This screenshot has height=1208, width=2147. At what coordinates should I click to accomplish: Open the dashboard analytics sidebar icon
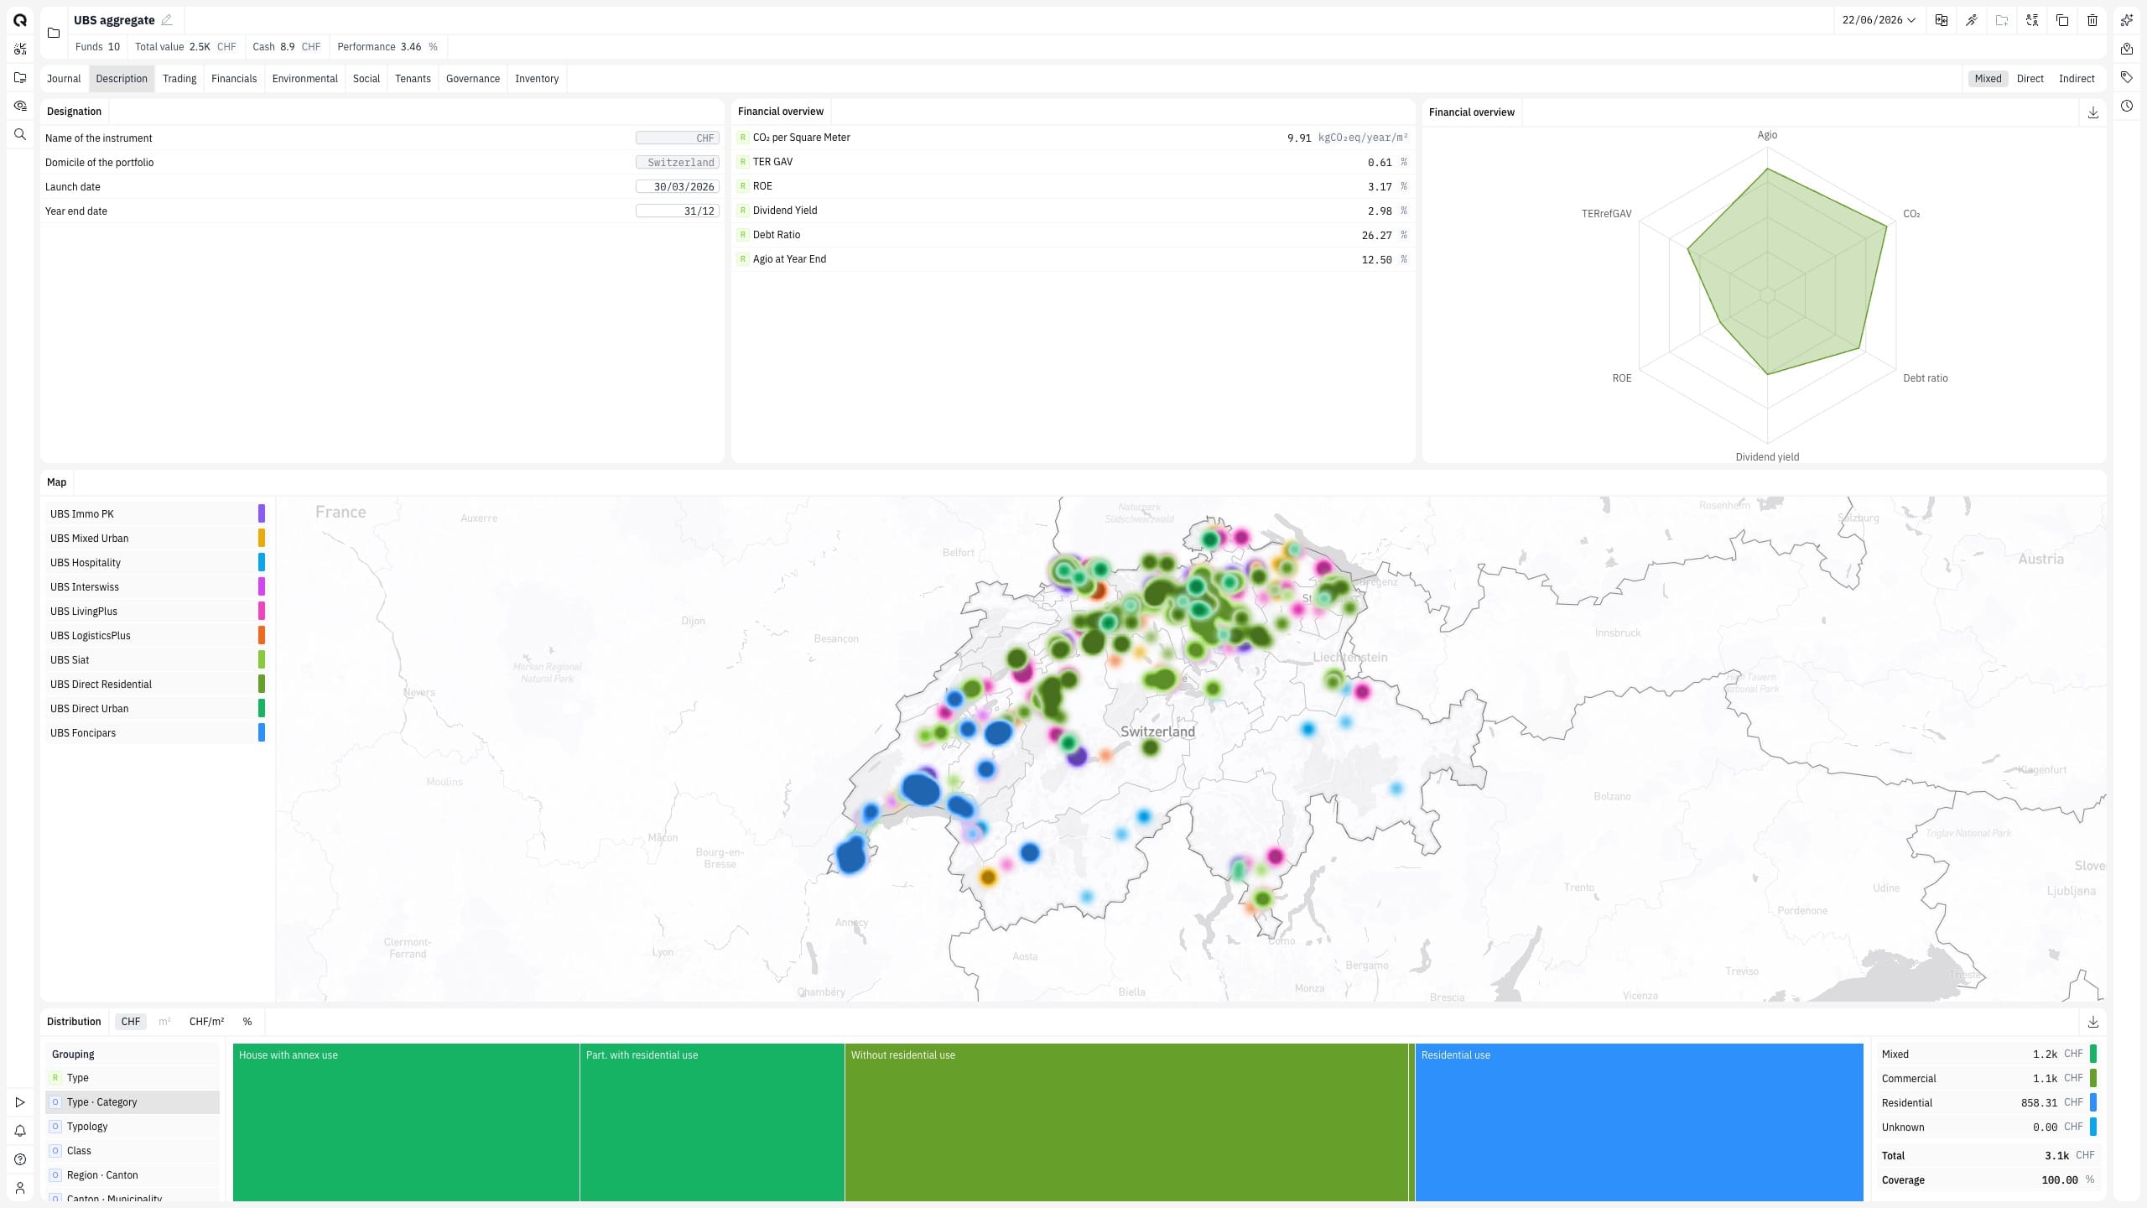(20, 49)
